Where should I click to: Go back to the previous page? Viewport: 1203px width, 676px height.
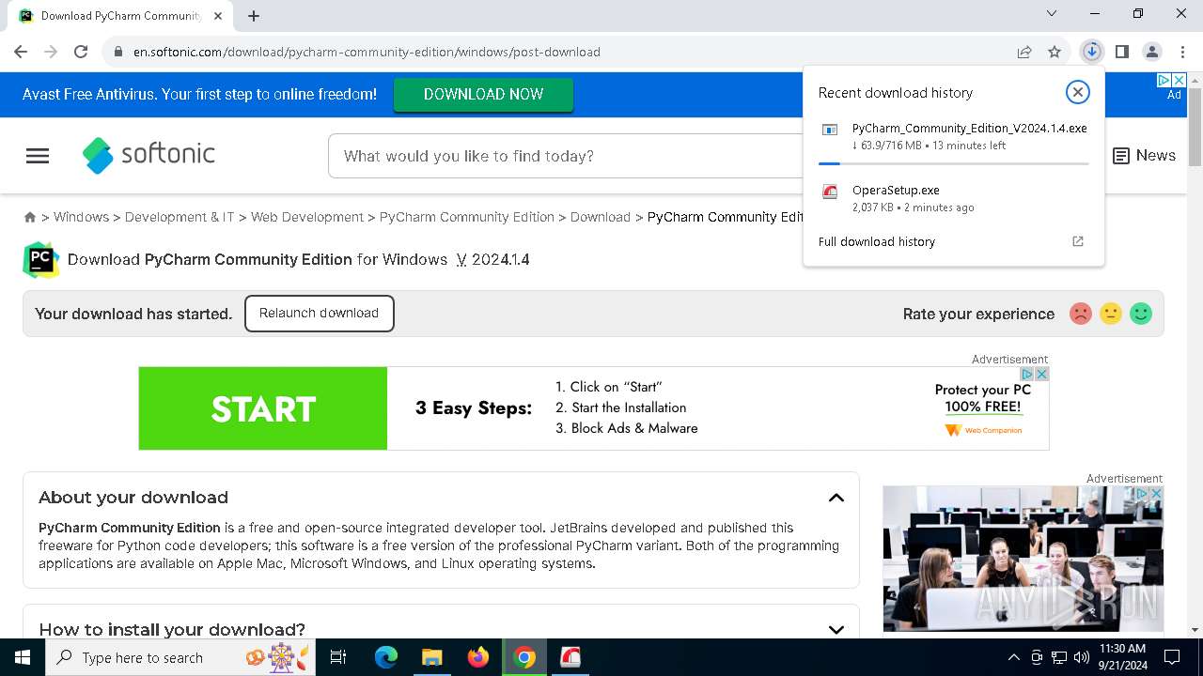coord(21,52)
